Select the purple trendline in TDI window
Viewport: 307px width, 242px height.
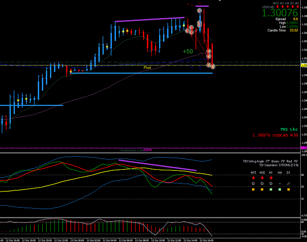pos(158,165)
